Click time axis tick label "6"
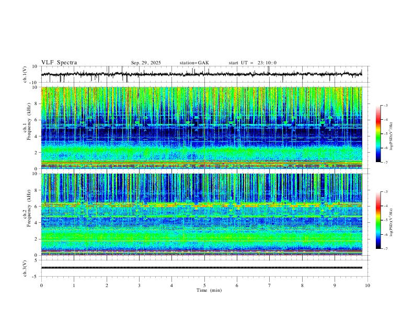The height and width of the screenshot is (320, 414). pos(237,285)
